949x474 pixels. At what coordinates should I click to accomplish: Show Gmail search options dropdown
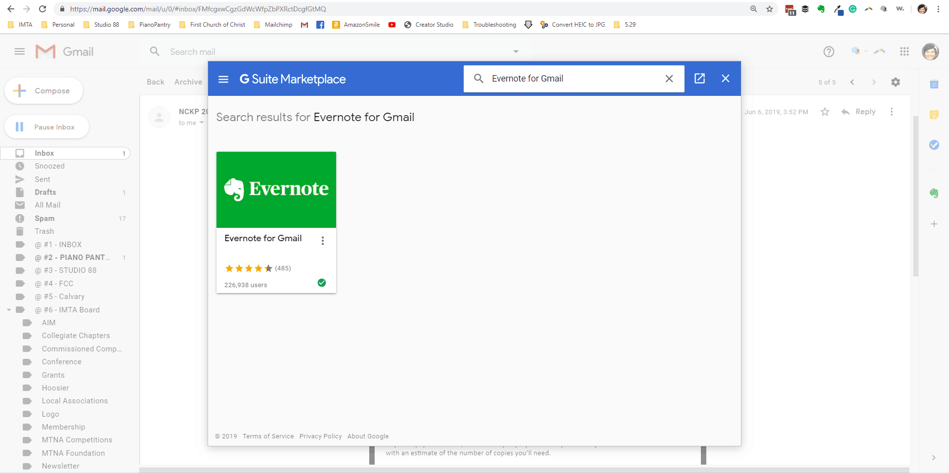(516, 51)
